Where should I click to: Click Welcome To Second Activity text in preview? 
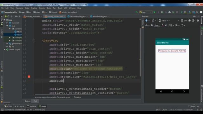tap(172, 51)
